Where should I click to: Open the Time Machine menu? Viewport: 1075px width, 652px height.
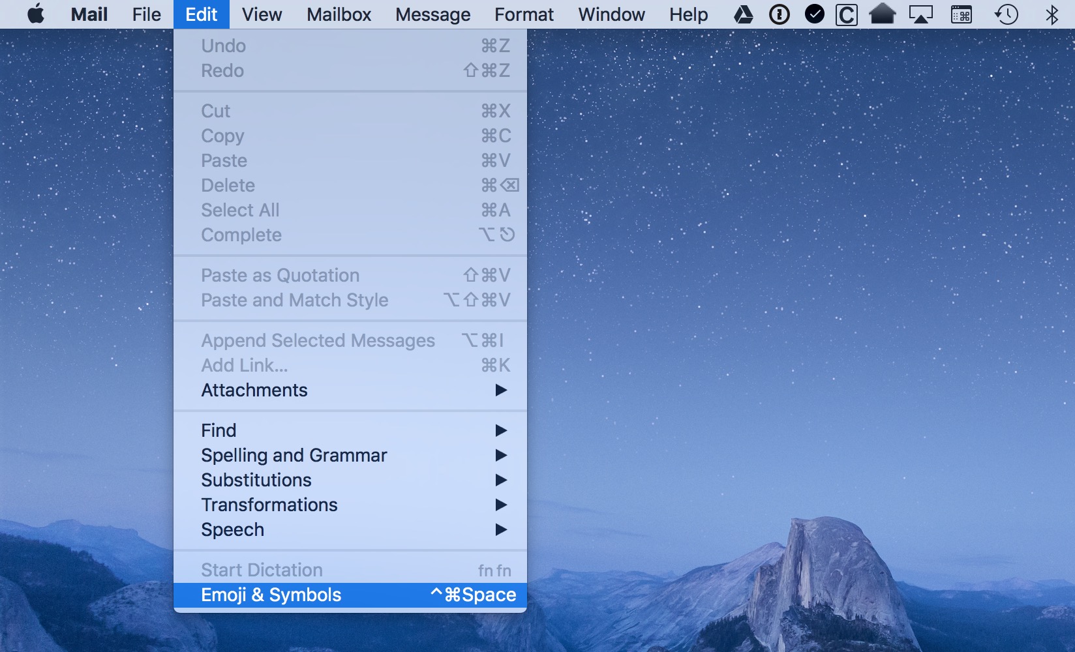1006,14
